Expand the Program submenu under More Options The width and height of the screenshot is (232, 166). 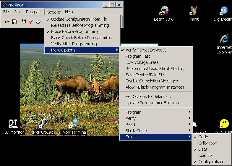133,112
